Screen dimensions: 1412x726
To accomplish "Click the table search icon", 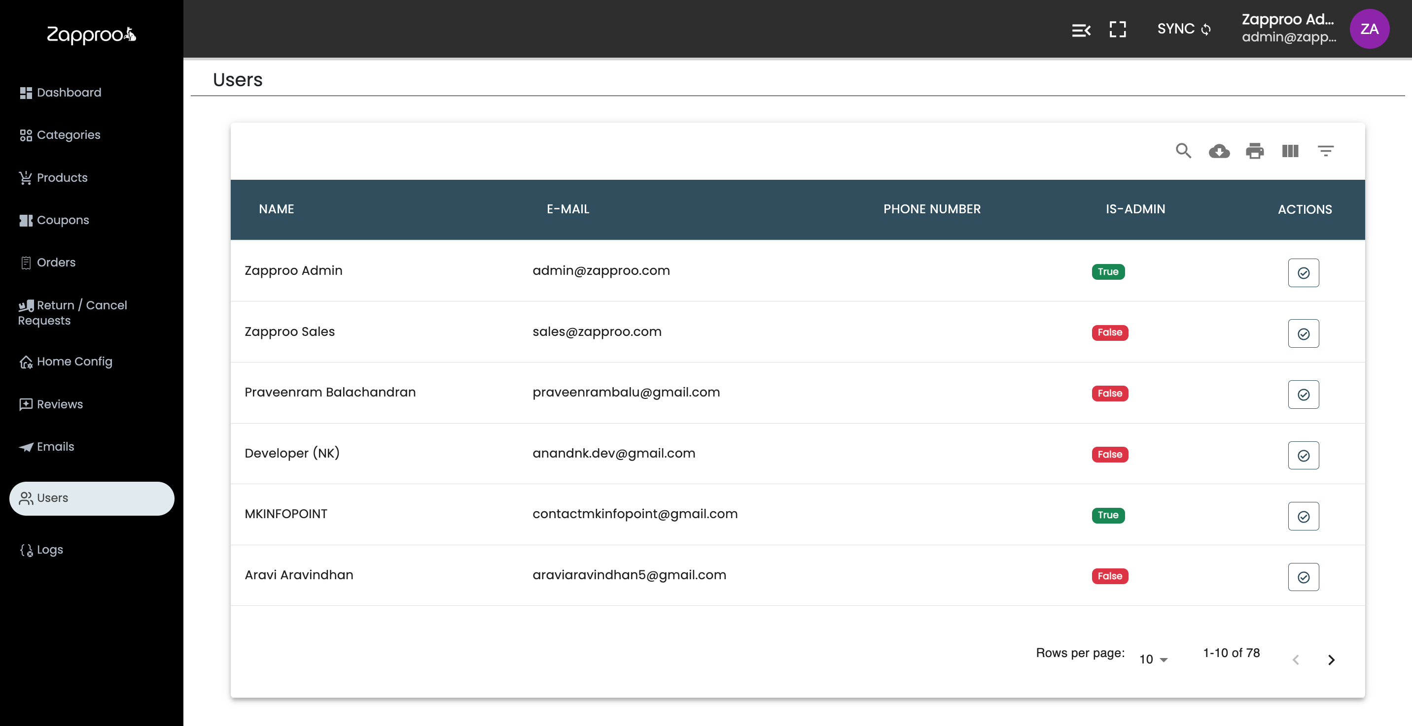I will tap(1183, 151).
